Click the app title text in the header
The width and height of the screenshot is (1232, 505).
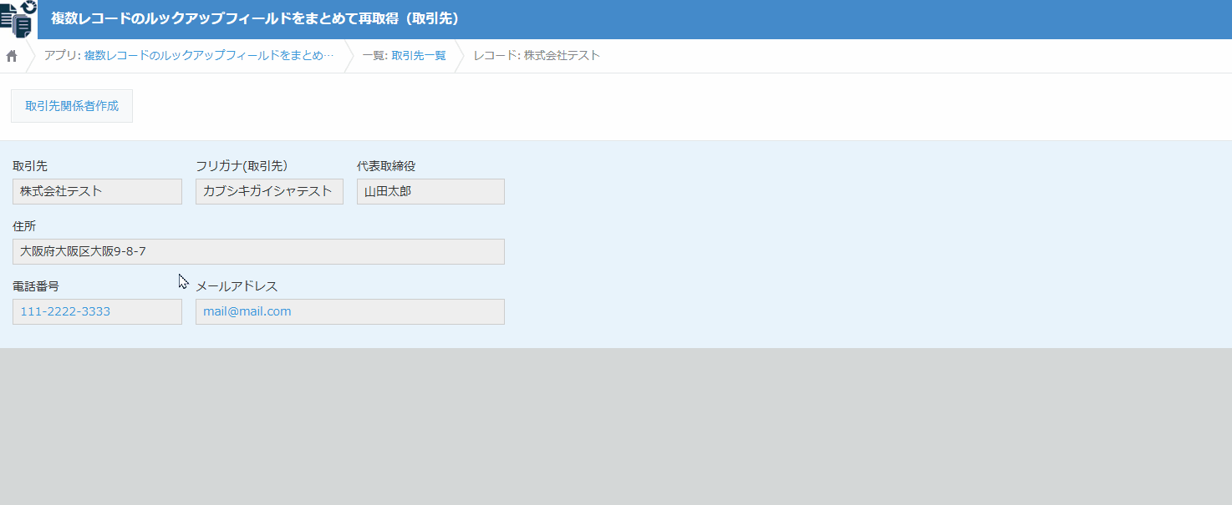255,18
